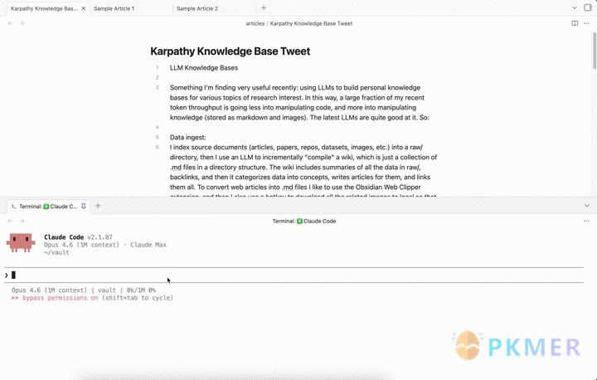The image size is (597, 380).
Task: Expand the top pane tab list dropdown
Action: 575,8
